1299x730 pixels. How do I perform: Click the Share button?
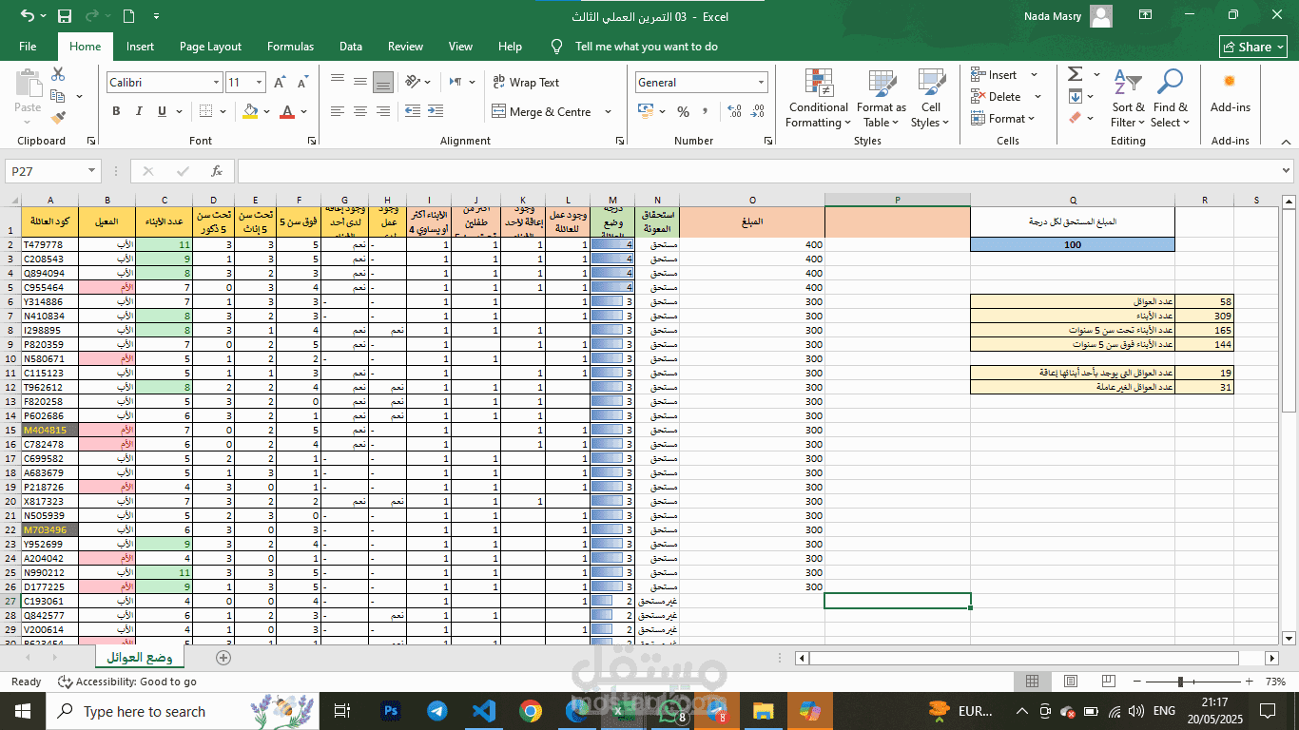coord(1253,47)
